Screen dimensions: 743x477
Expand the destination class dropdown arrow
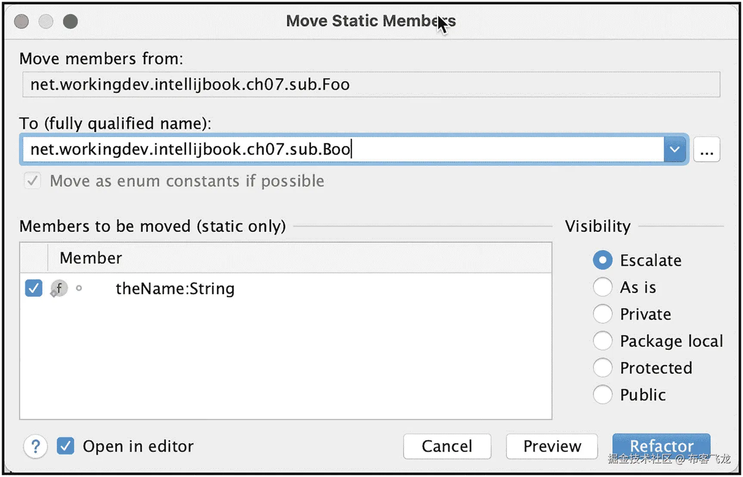point(675,150)
